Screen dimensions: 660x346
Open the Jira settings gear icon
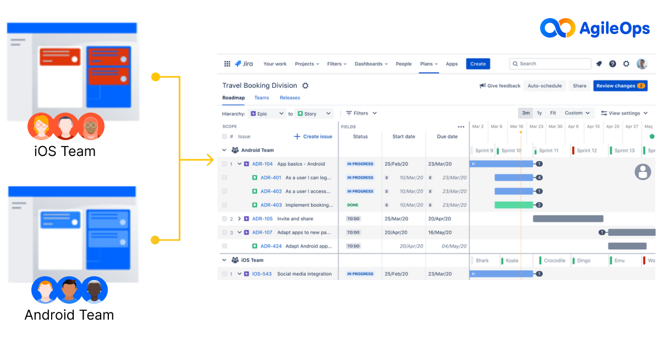coord(626,64)
